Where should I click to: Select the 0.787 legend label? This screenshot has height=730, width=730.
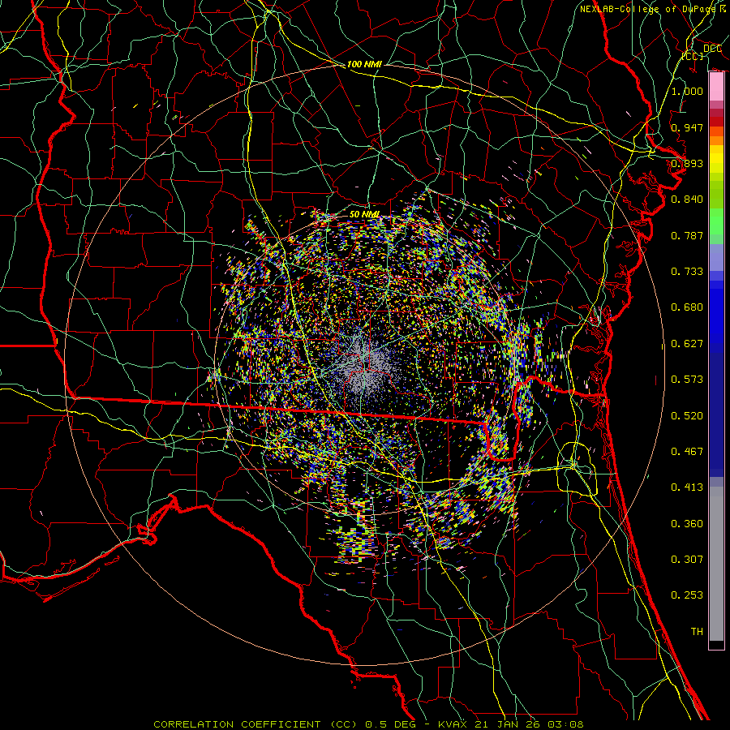click(687, 235)
